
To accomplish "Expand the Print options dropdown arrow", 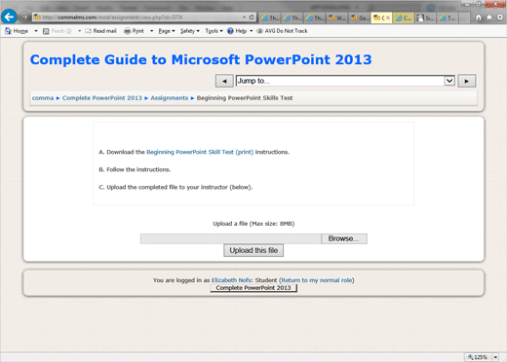I will [x=151, y=31].
